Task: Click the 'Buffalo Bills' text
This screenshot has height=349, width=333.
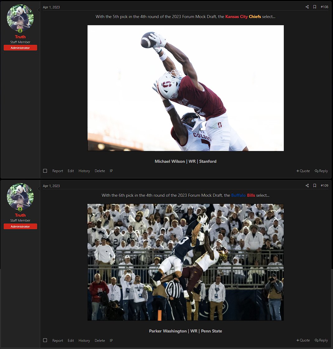Action: [x=243, y=195]
